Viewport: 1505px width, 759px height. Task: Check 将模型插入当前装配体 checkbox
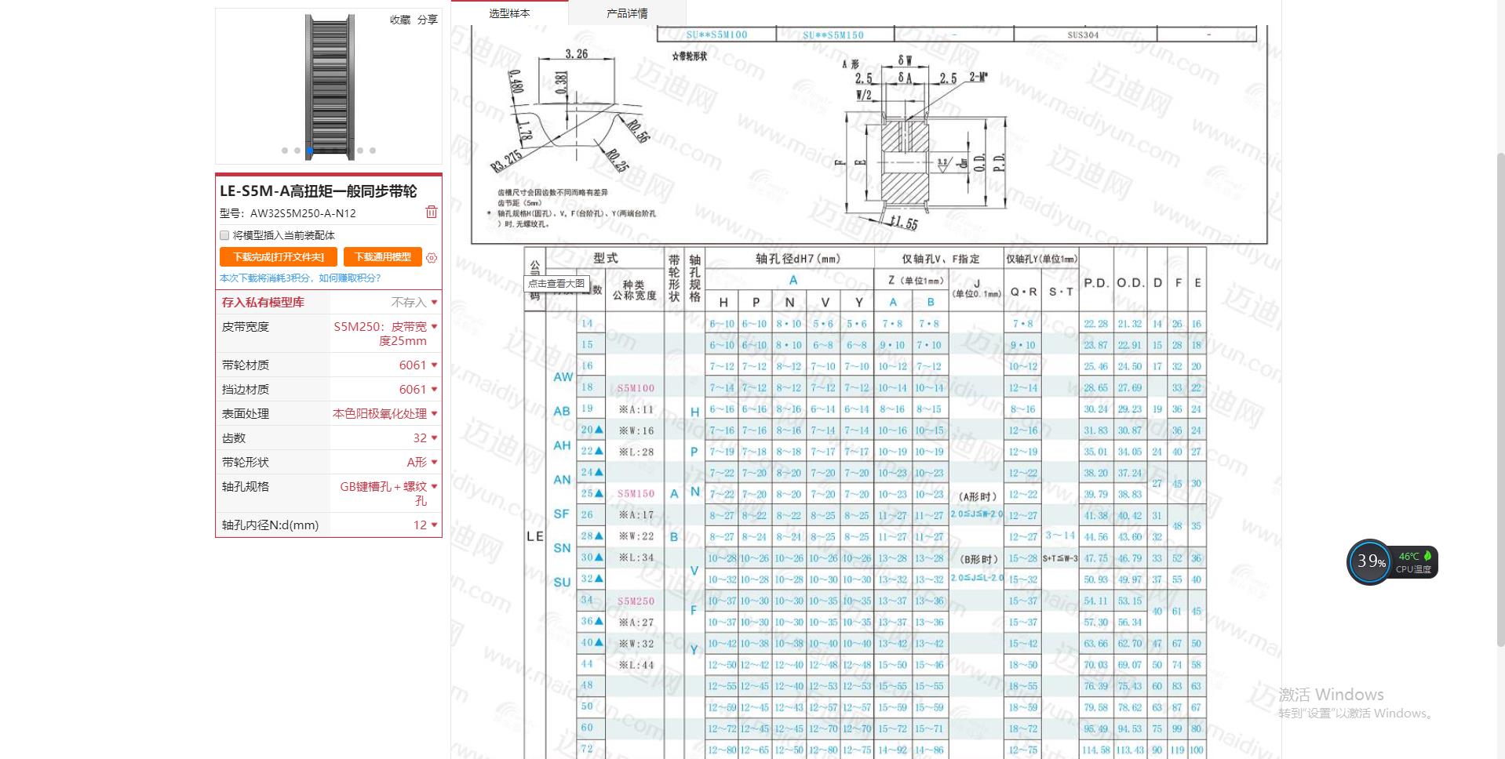[x=224, y=235]
